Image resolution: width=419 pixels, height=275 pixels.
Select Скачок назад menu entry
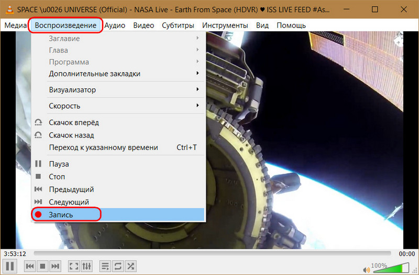[118, 135]
